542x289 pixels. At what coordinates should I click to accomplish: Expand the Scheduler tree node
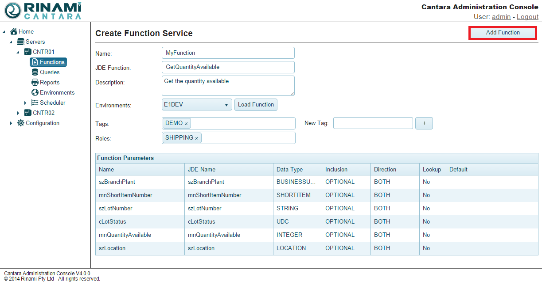25,103
